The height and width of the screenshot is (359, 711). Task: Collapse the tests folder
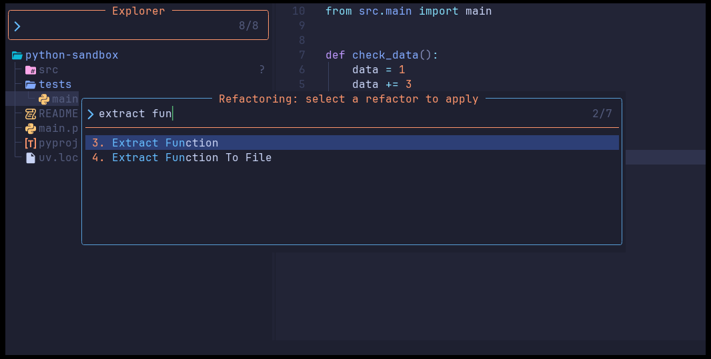[55, 84]
